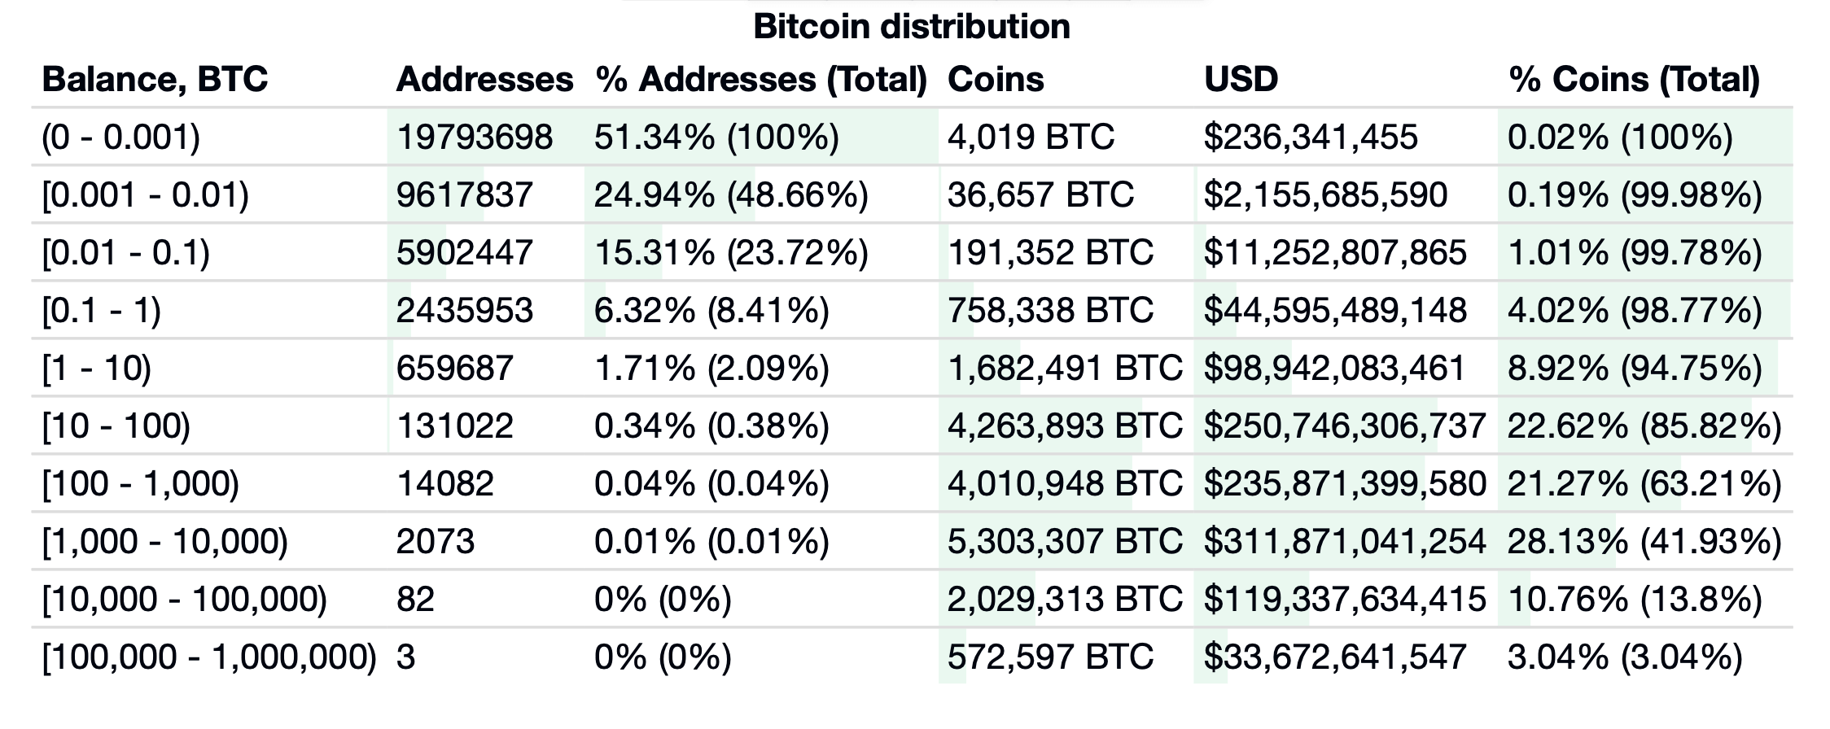Select the address count 19793698
The image size is (1830, 729).
(x=475, y=137)
